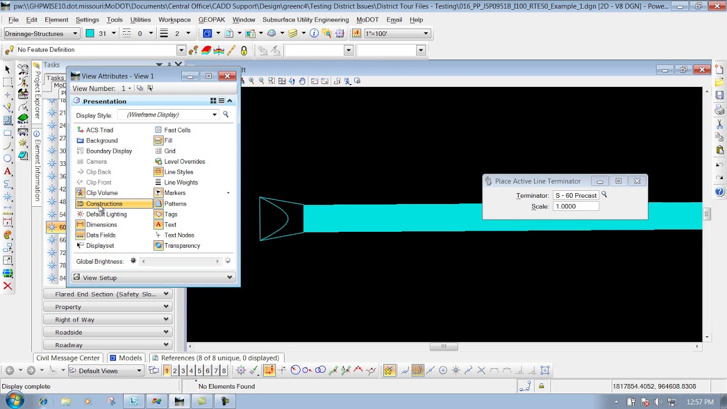Toggle Default Lighting attribute
This screenshot has height=409, width=727.
click(x=101, y=214)
